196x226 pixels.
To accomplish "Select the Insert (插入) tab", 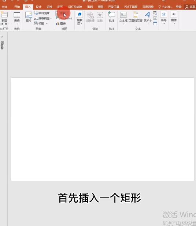I will click(28, 7).
